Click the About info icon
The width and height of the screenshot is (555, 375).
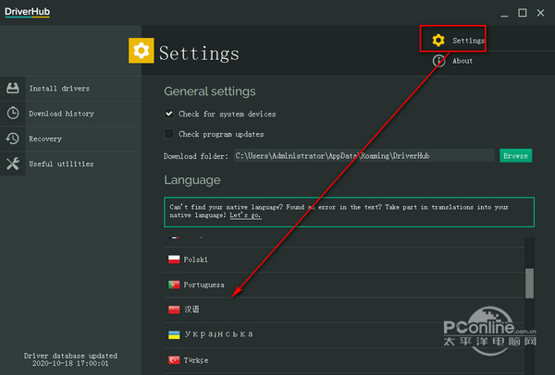(438, 61)
